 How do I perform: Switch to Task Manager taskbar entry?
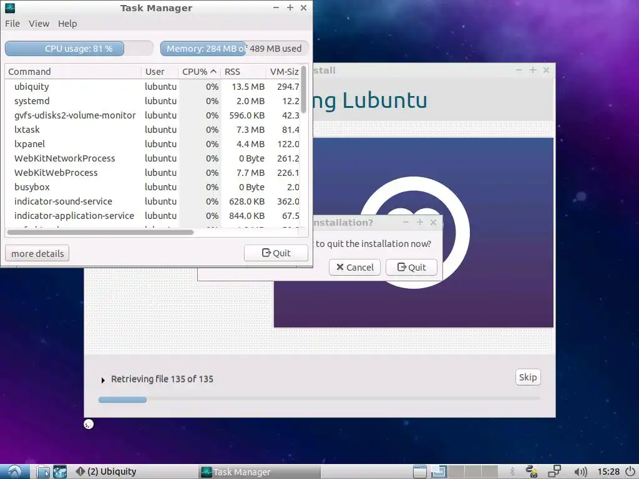tap(260, 472)
